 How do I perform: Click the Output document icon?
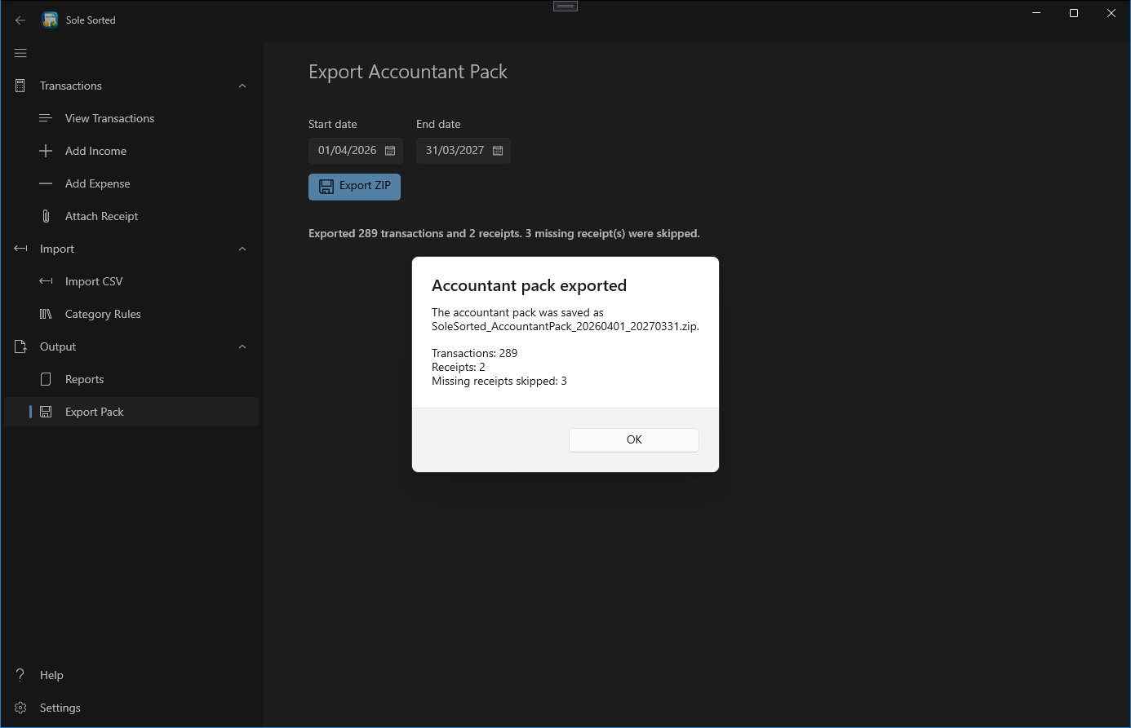20,346
